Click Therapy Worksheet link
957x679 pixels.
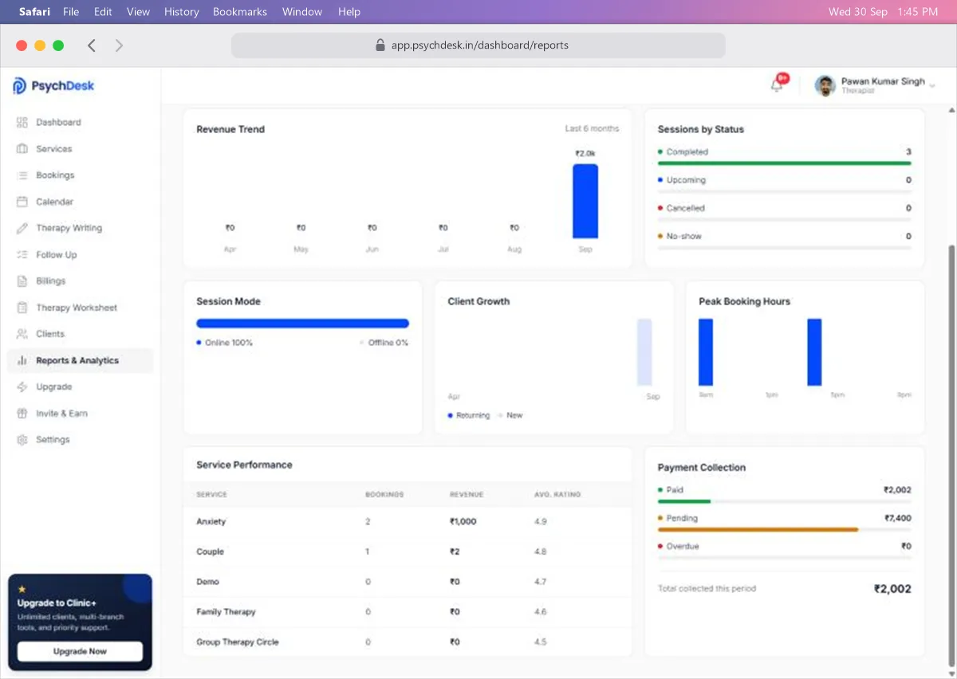77,308
